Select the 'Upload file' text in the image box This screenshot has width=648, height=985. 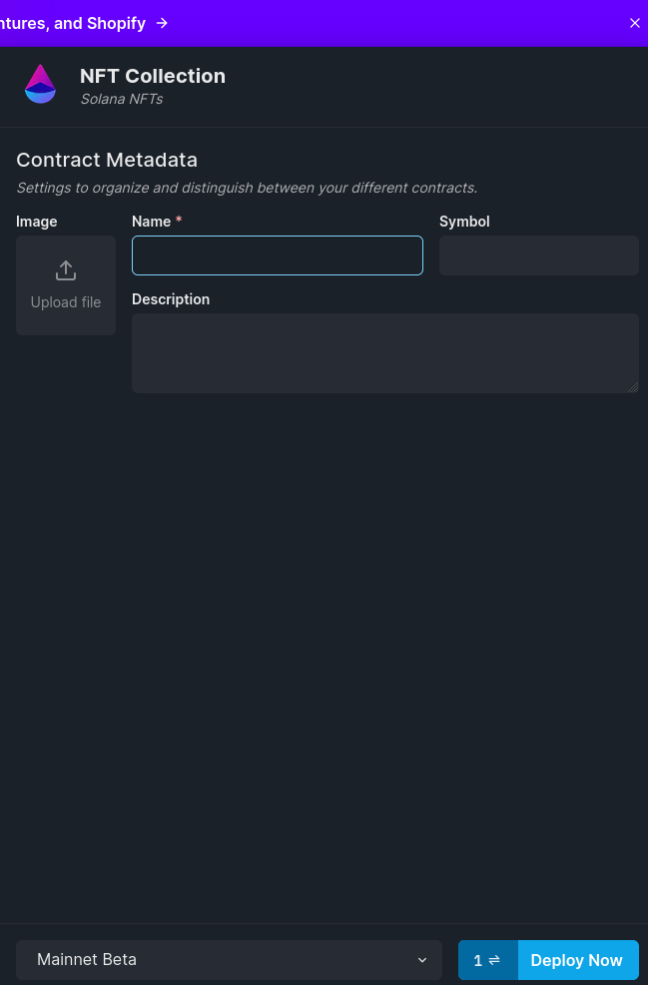click(66, 302)
